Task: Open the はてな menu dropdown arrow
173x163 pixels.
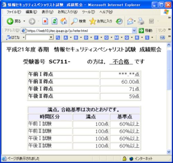Action: 24,37
